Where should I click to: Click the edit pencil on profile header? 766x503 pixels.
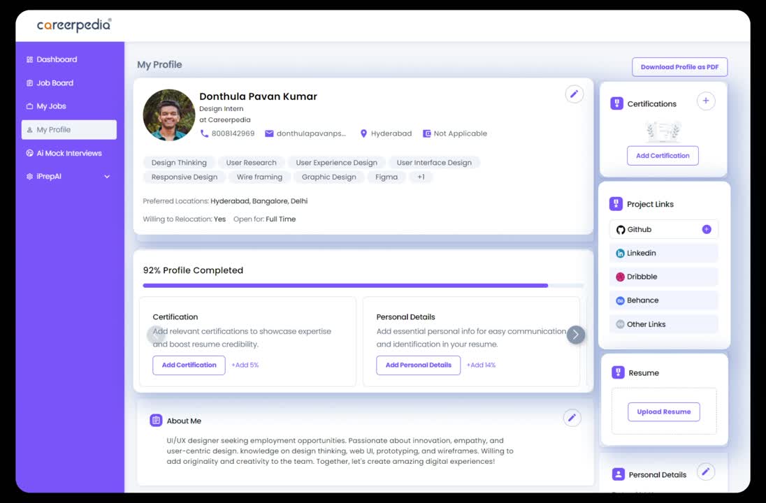tap(574, 94)
